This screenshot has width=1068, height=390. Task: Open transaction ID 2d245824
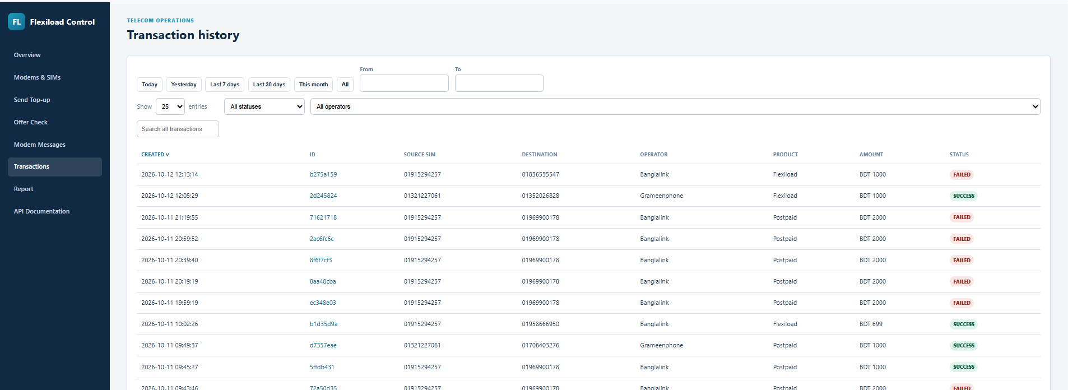point(323,196)
